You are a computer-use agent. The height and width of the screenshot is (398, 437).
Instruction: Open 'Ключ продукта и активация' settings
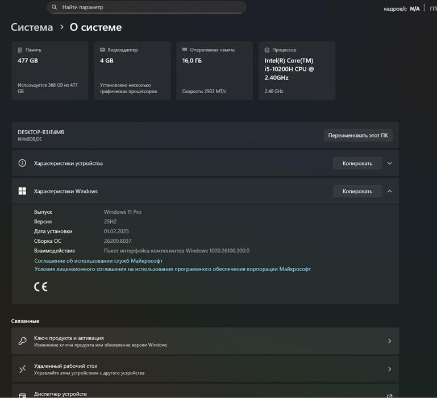(205, 341)
